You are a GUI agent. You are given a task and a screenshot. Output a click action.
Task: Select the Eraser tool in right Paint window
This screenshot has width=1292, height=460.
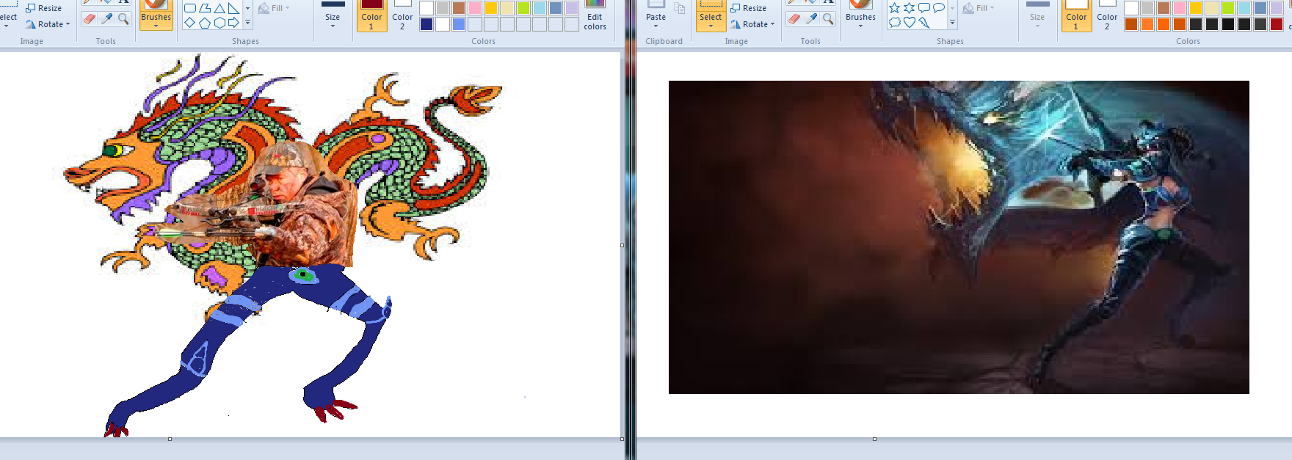794,19
